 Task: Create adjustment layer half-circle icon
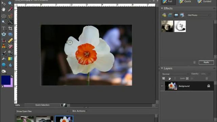tap(170, 79)
